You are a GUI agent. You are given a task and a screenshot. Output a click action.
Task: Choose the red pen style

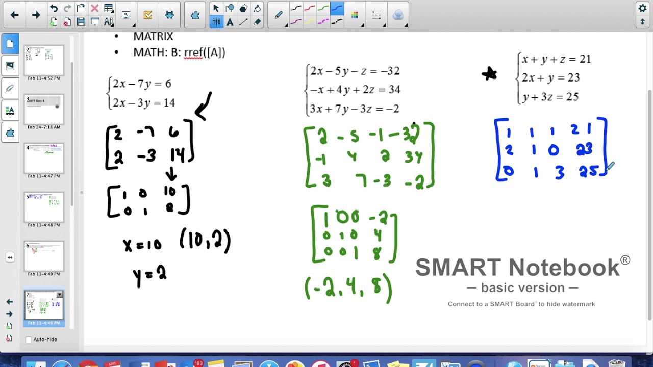pos(310,9)
